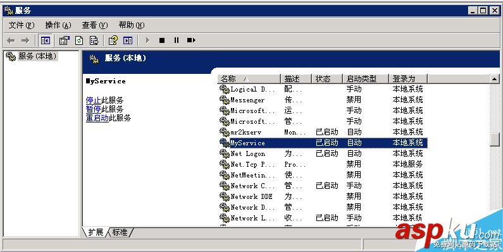Image resolution: width=503 pixels, height=252 pixels.
Task: Click the Stop Service toolbar icon
Action: pyautogui.click(x=162, y=40)
